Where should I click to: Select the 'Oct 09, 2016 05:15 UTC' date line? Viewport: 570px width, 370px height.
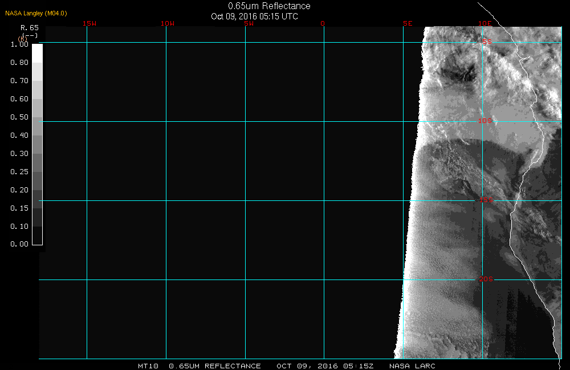point(254,17)
